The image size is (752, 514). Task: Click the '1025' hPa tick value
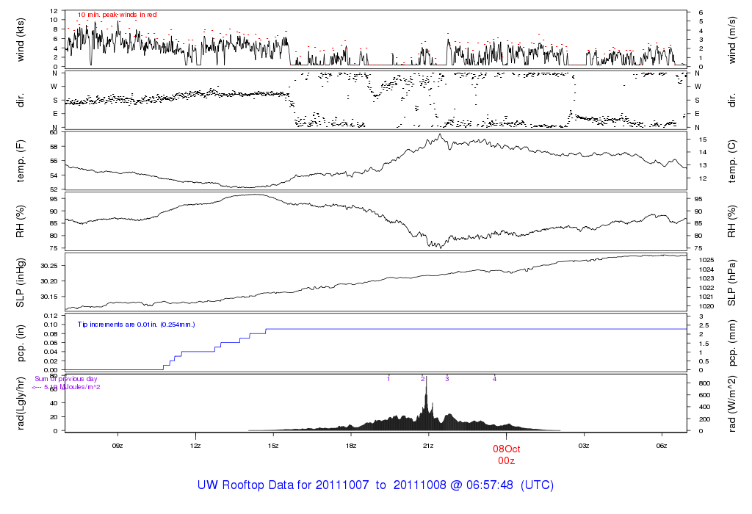[x=706, y=260]
